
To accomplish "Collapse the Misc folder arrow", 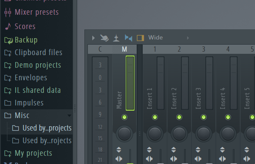I will pyautogui.click(x=69, y=115).
